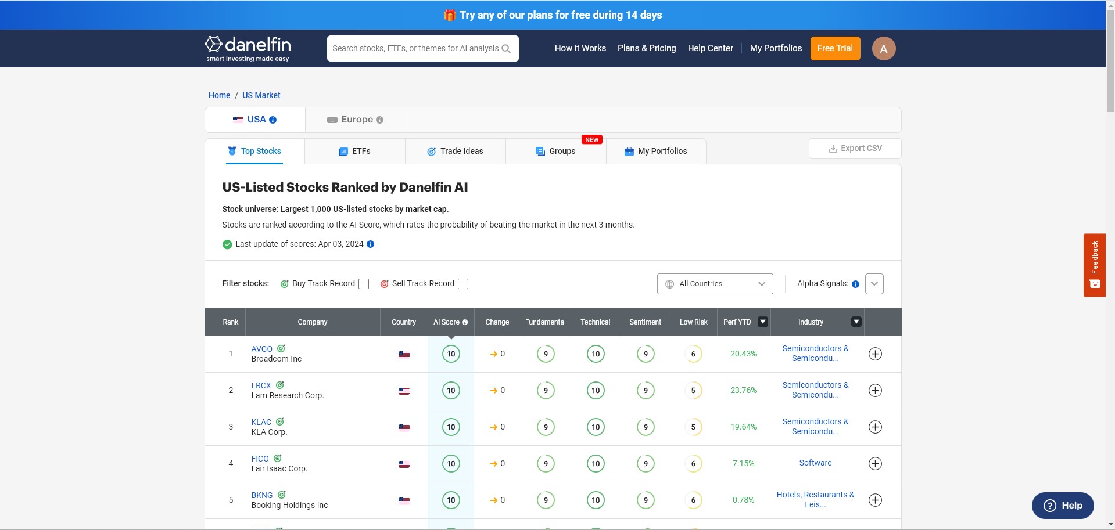Click the KLAC Fundamental score circle
The image size is (1115, 530).
[546, 427]
